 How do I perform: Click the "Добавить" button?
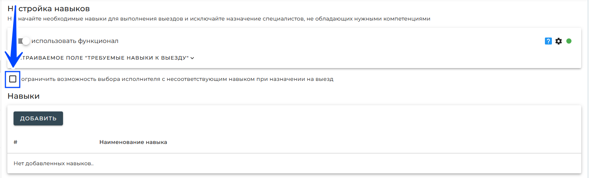pos(38,118)
